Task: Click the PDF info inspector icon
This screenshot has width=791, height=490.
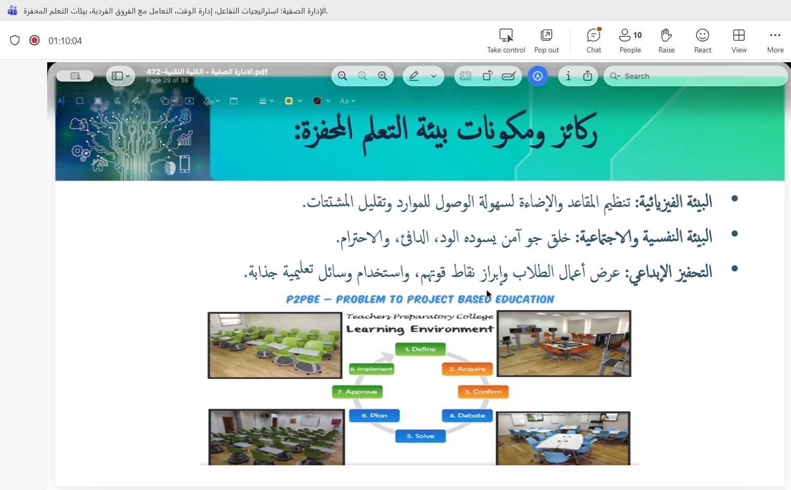Action: tap(568, 76)
